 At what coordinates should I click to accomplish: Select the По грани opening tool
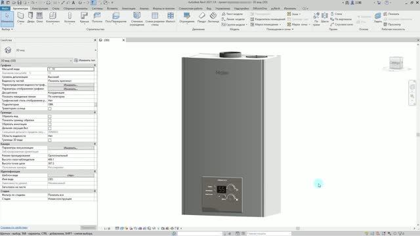coord(316,19)
